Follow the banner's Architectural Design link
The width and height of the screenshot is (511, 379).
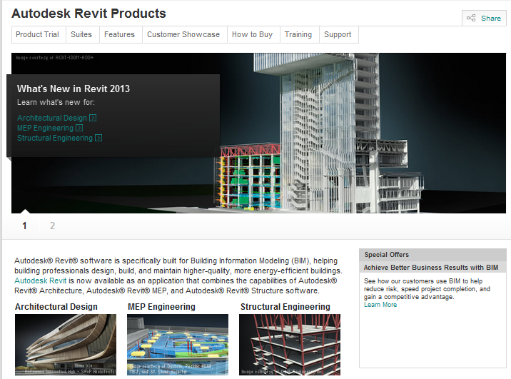[52, 118]
